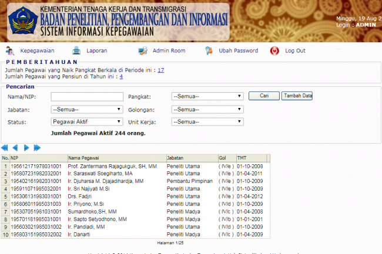
Task: Focus the Nama/NIP search field
Action: [x=86, y=97]
